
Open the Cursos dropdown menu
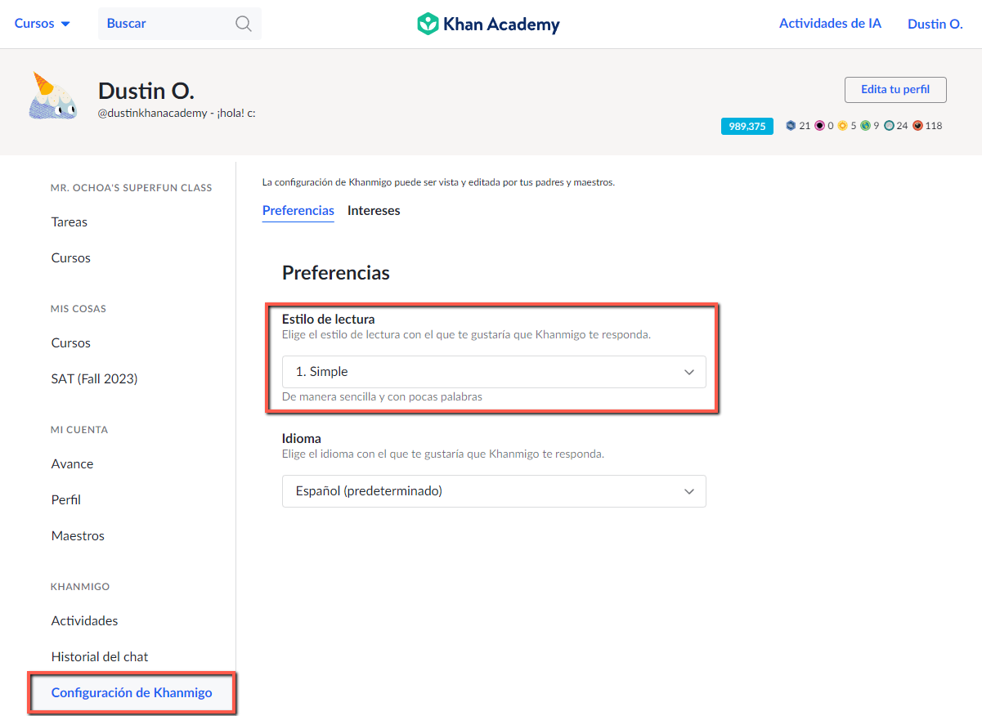click(43, 24)
